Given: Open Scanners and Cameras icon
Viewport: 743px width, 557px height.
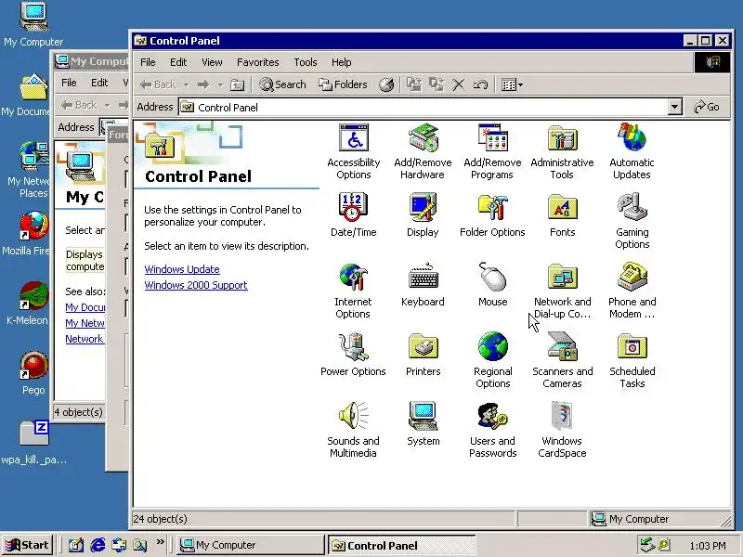Looking at the screenshot, I should pos(563,360).
